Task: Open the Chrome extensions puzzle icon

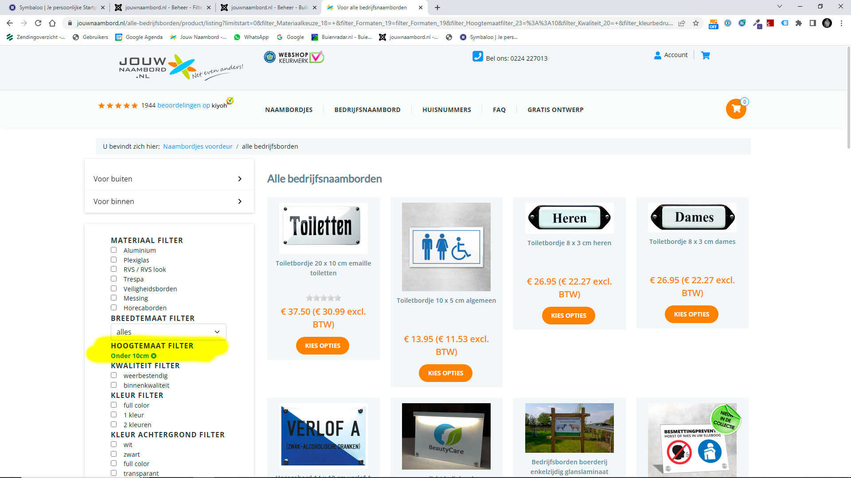Action: pyautogui.click(x=798, y=23)
